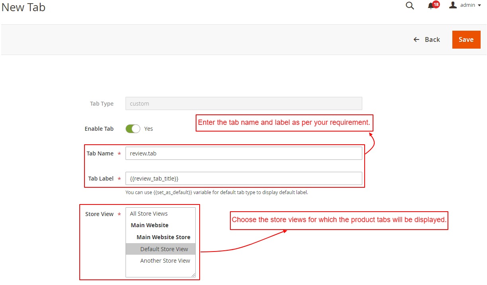Disable the Enable Tab toggle
This screenshot has width=487, height=285.
[x=133, y=128]
